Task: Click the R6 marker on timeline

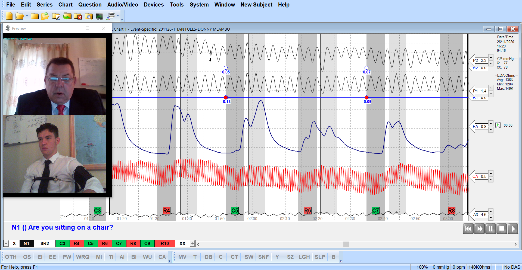Action: (x=307, y=211)
